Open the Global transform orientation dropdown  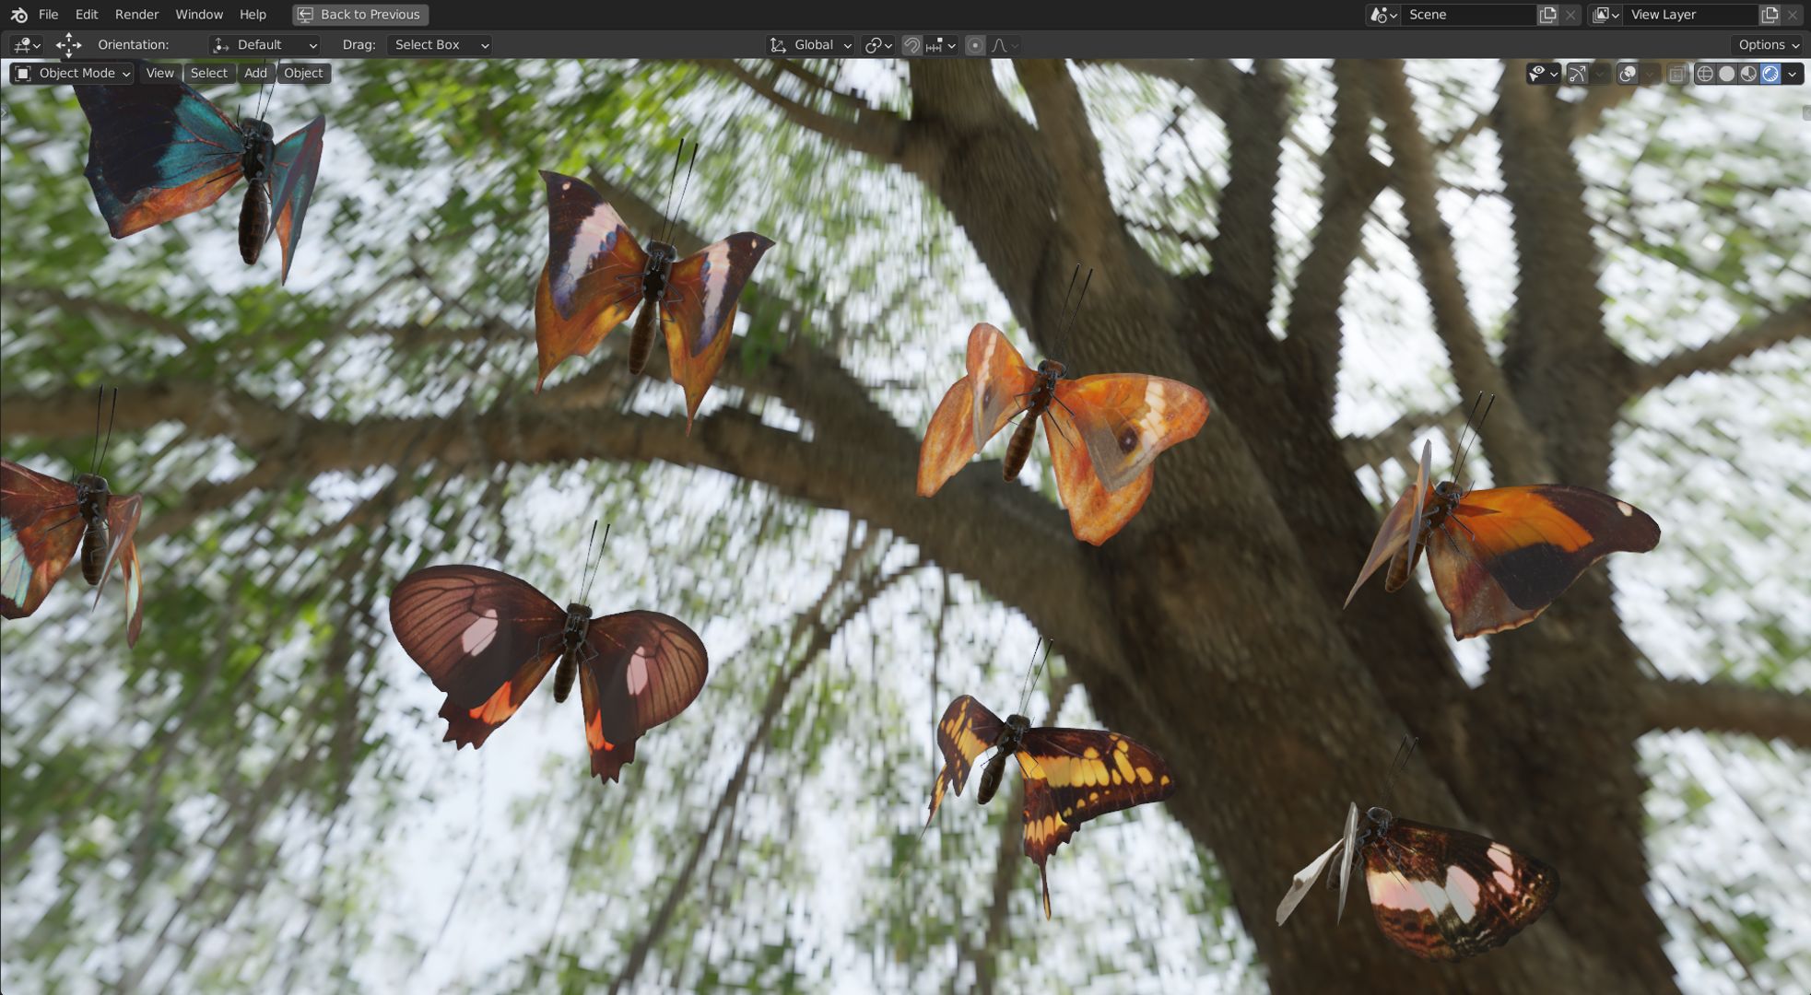pos(810,45)
